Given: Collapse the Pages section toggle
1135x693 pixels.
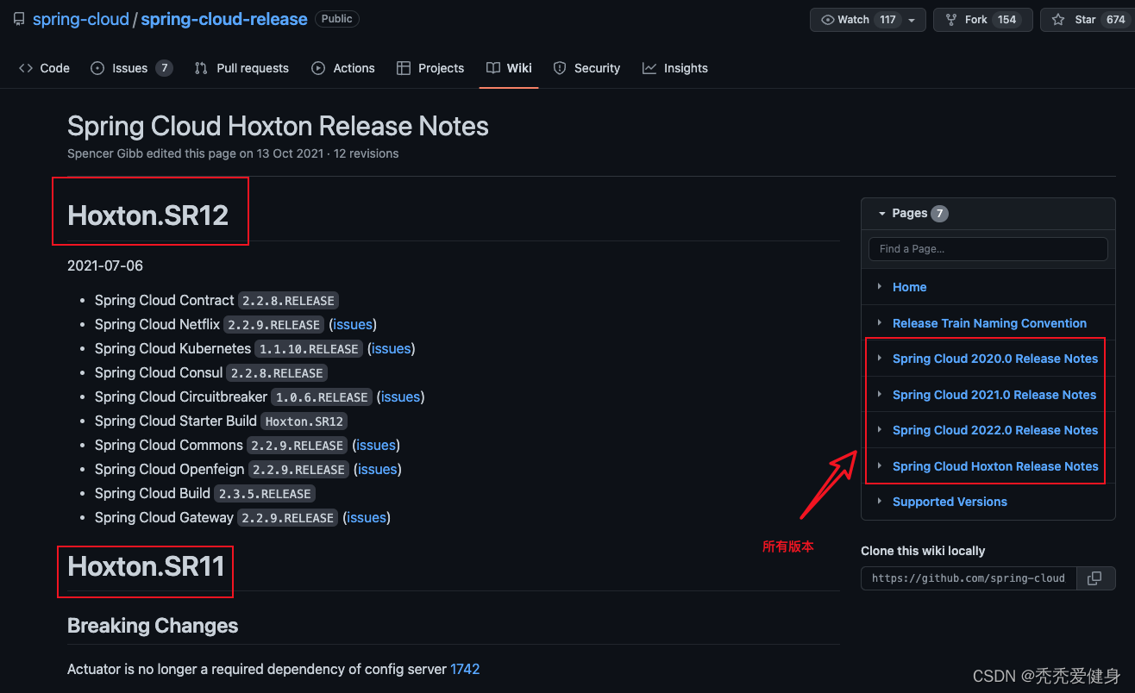Looking at the screenshot, I should click(x=881, y=213).
